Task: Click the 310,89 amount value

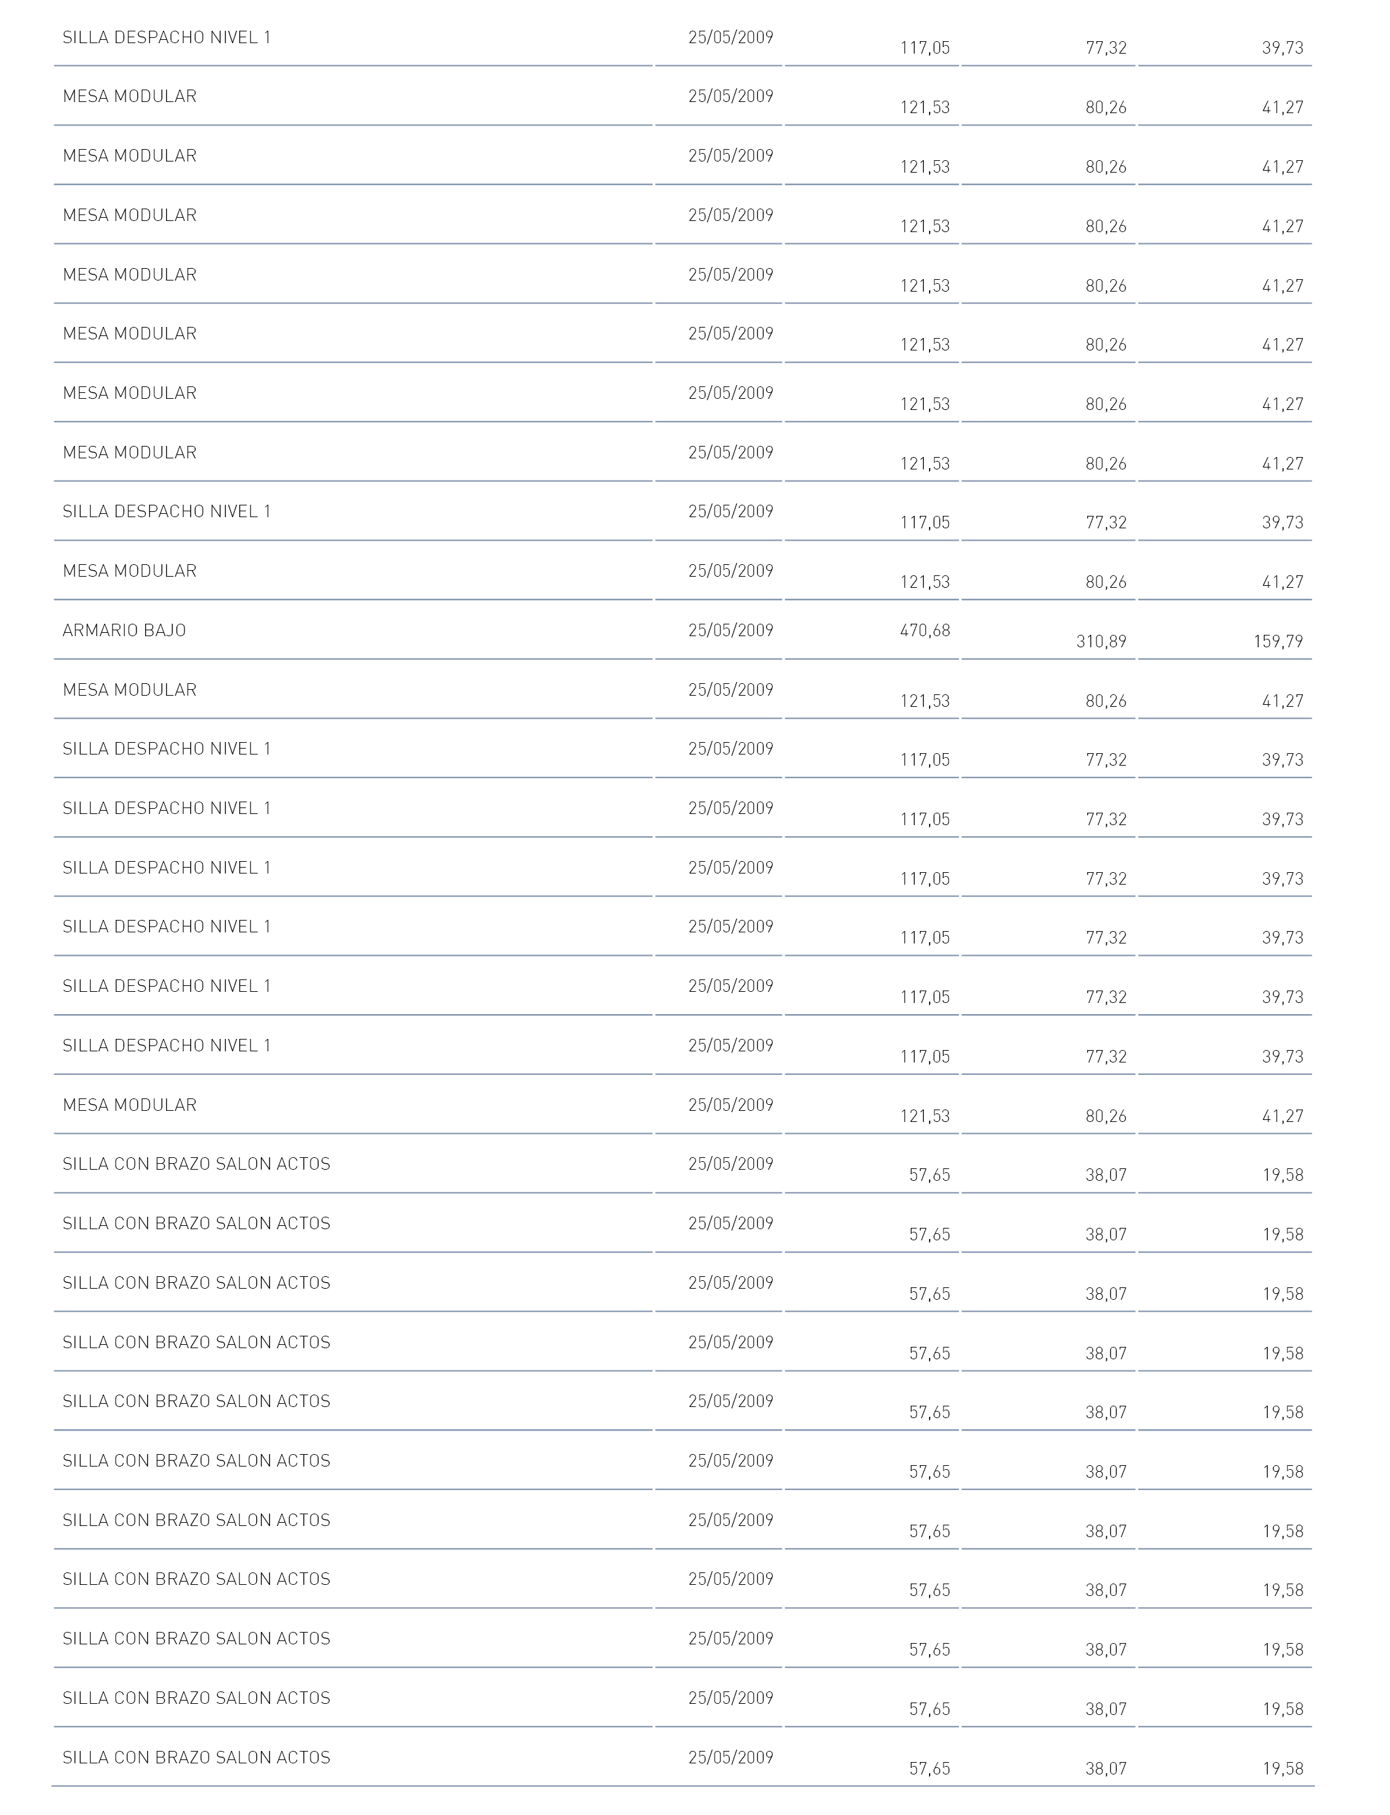Action: [x=1101, y=641]
